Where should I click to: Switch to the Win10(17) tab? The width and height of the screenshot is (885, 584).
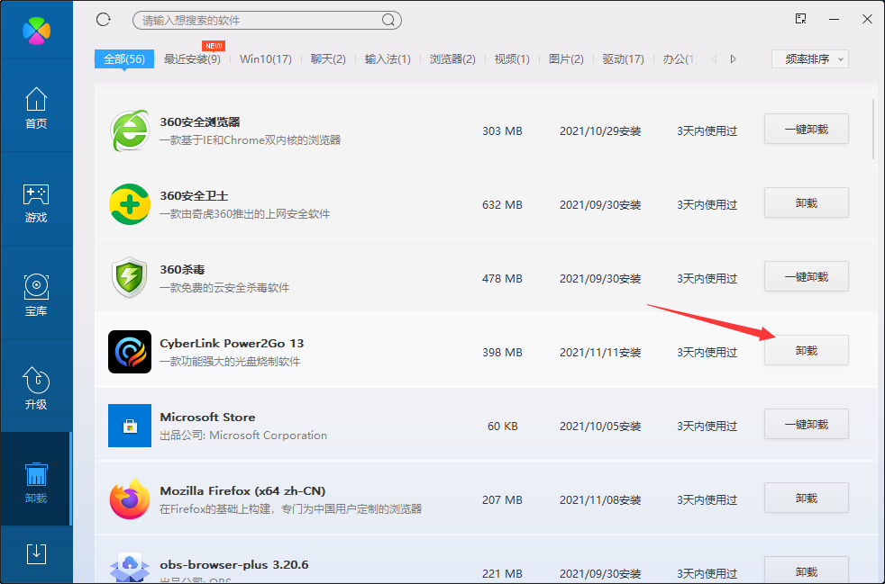point(266,59)
